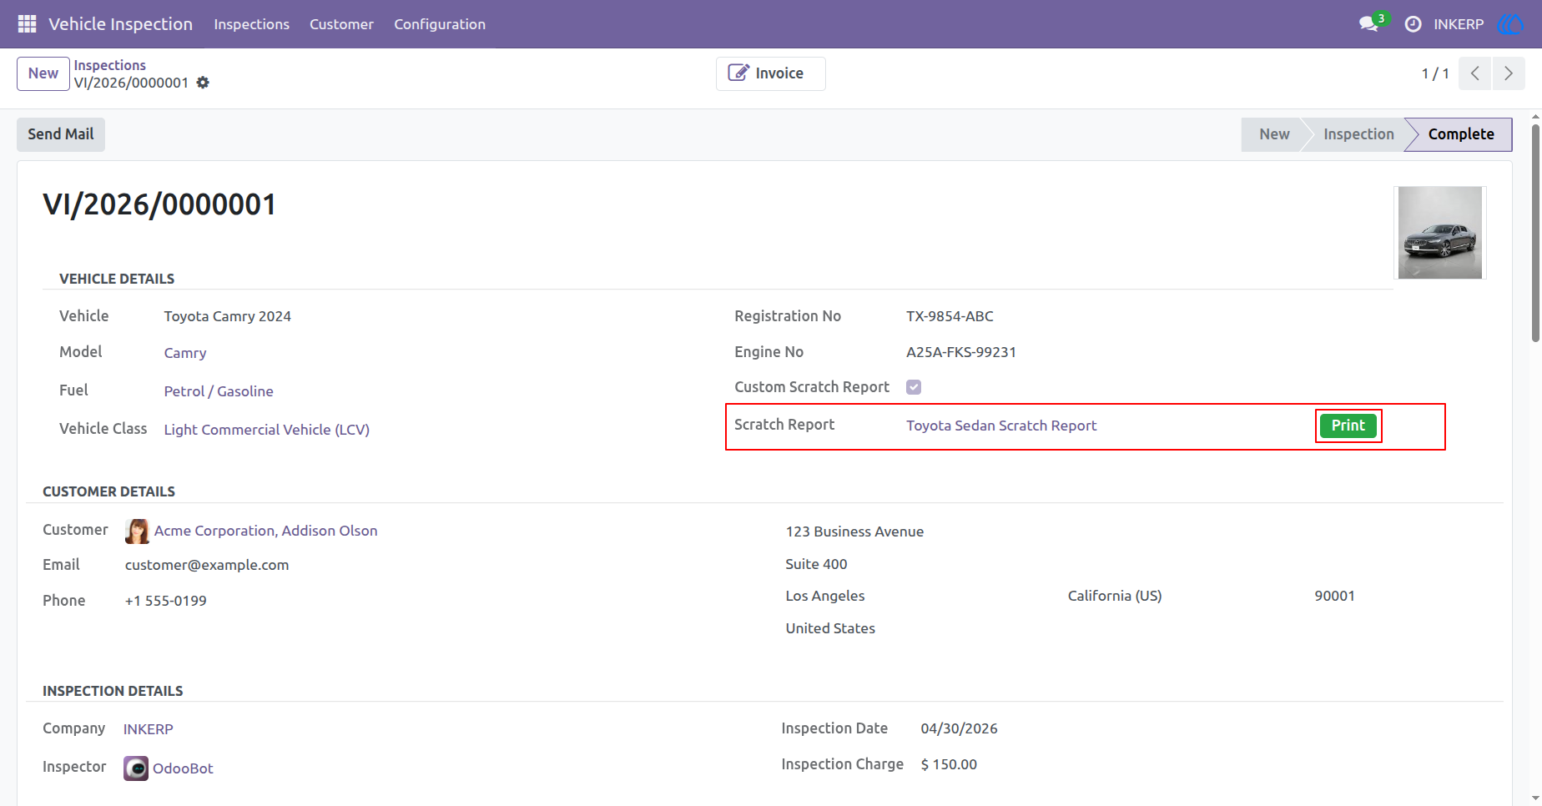Click the New record button
Screen dimensions: 1542x806
(43, 73)
